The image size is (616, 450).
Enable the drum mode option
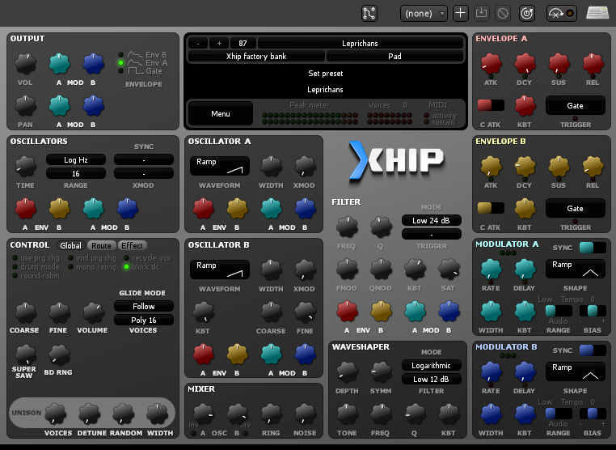click(x=14, y=266)
